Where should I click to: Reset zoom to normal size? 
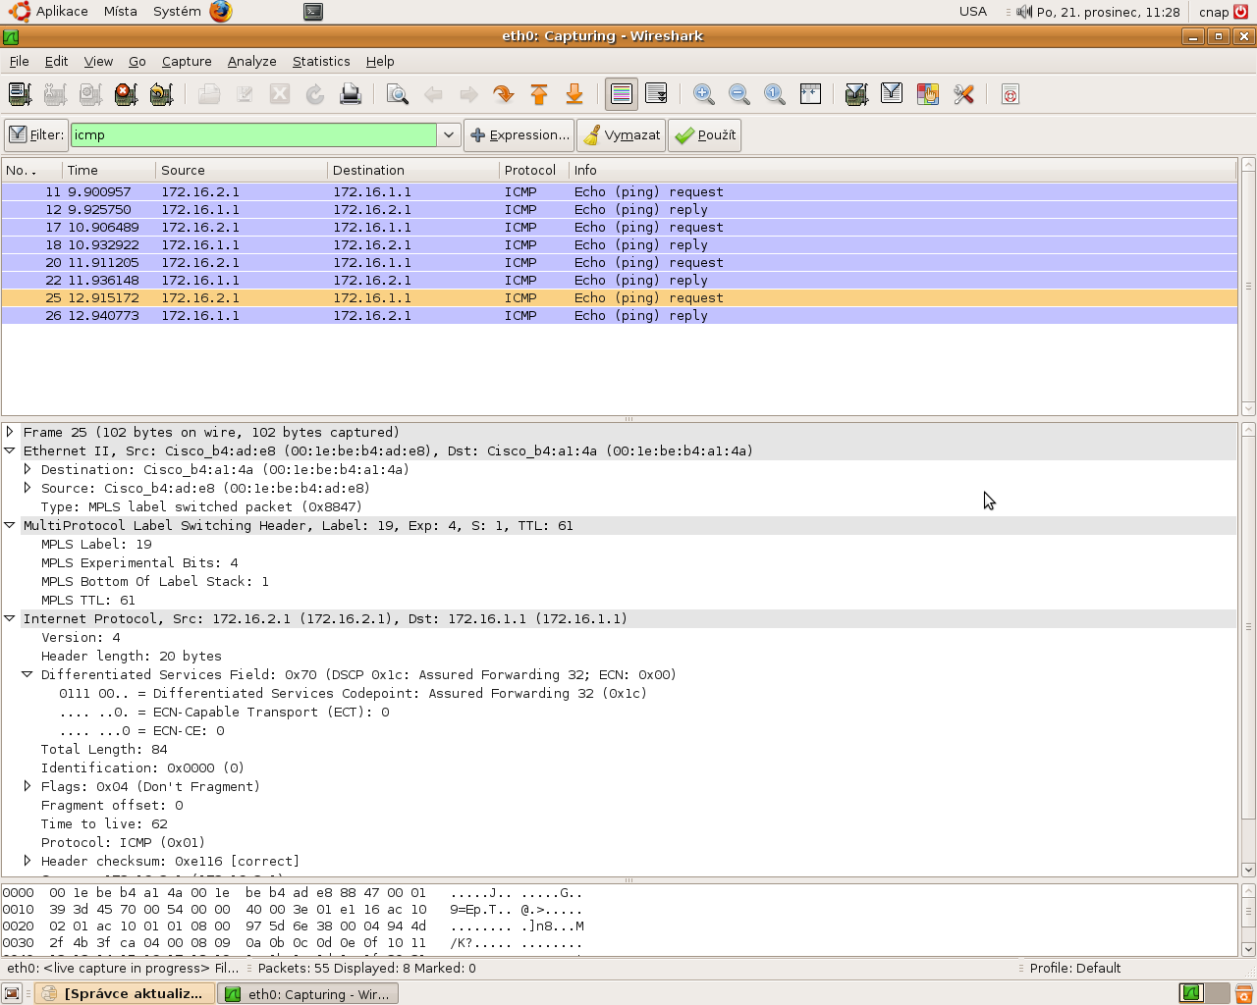(775, 94)
